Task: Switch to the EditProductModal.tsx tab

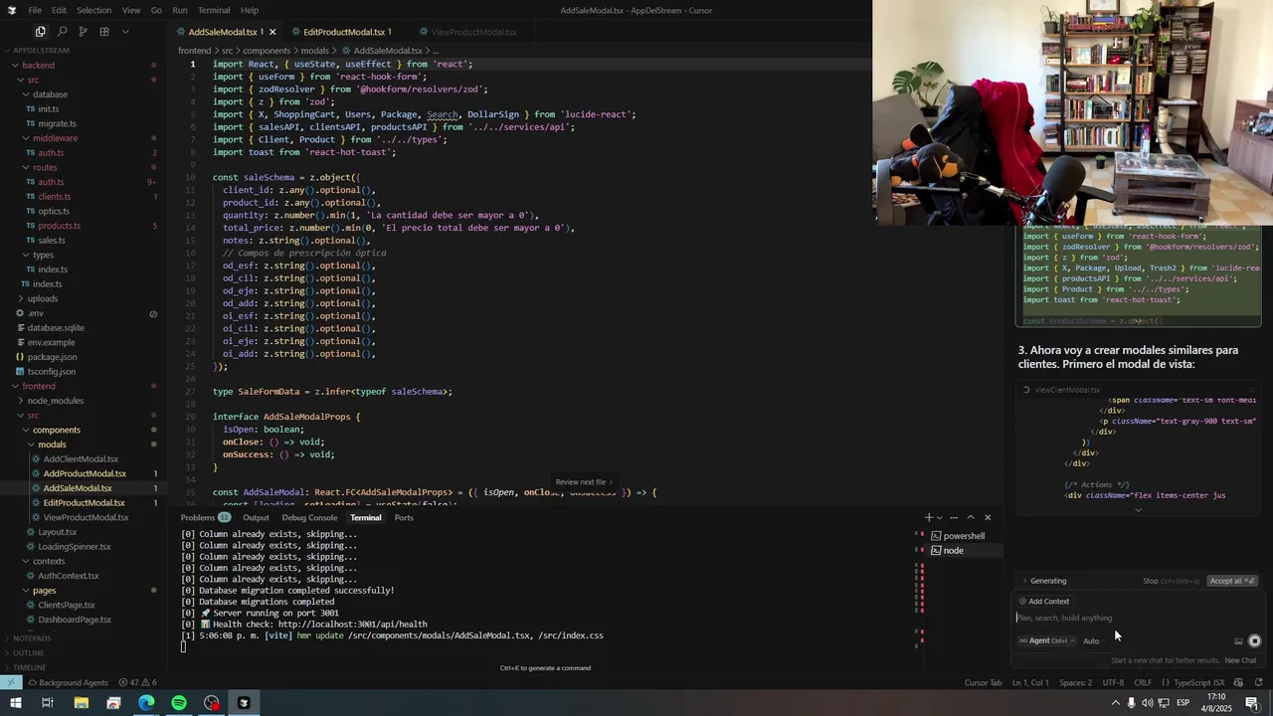Action: [x=343, y=32]
